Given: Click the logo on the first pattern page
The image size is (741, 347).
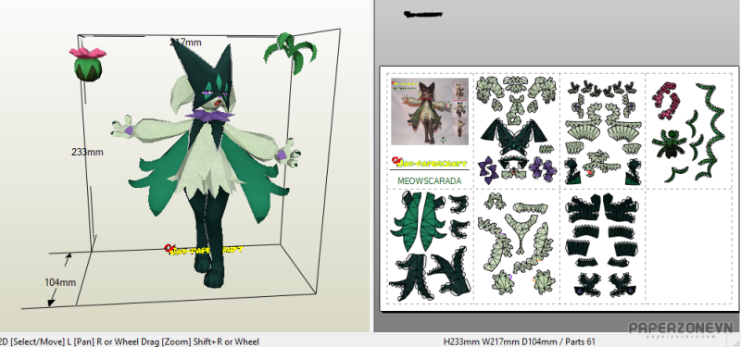Looking at the screenshot, I should 429,163.
